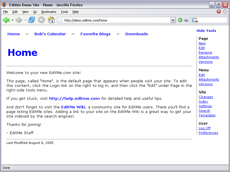
Task: Click Rename under Page tools
Action: [x=205, y=52]
